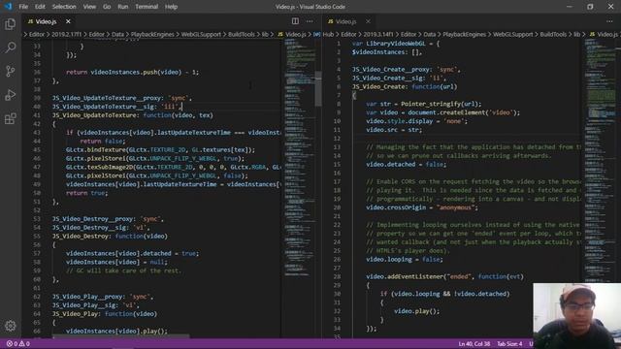
Task: Change Tab Size: 4 indentation setting
Action: [509, 344]
